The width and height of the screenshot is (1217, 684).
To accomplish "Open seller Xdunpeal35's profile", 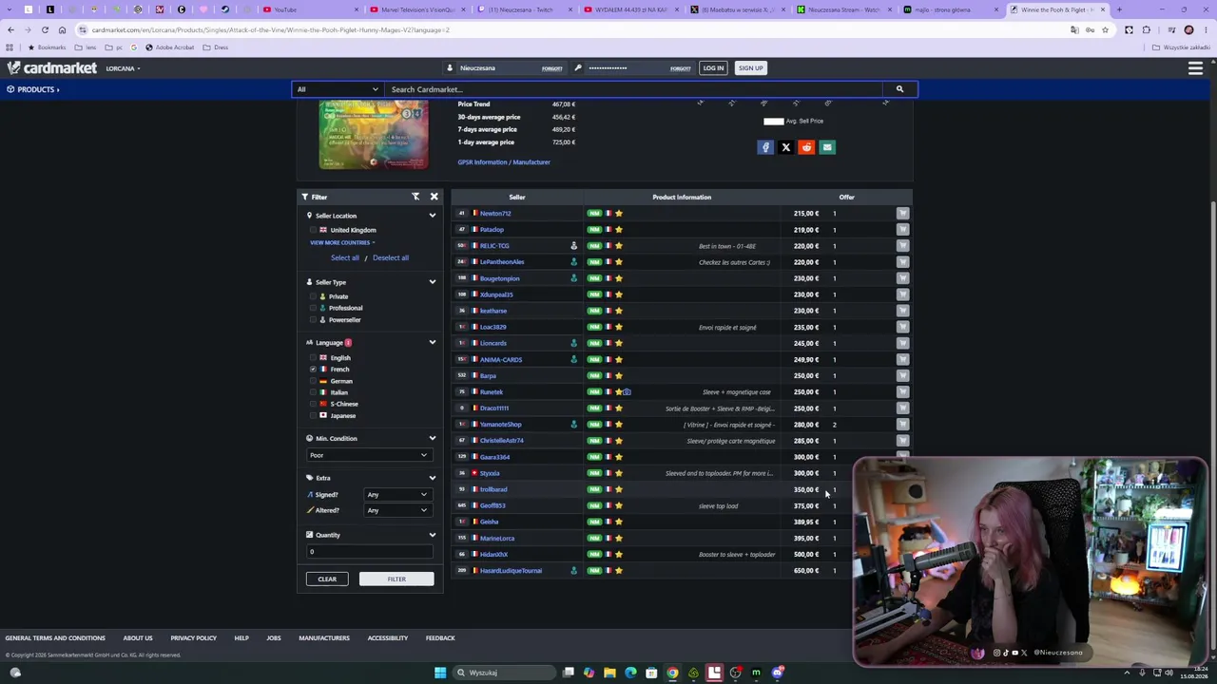I will pyautogui.click(x=496, y=294).
